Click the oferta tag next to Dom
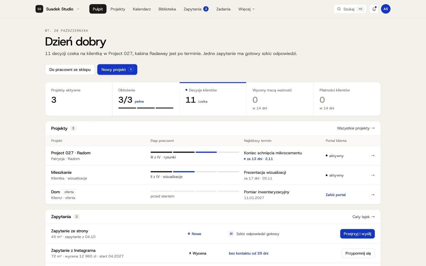 click(x=69, y=192)
